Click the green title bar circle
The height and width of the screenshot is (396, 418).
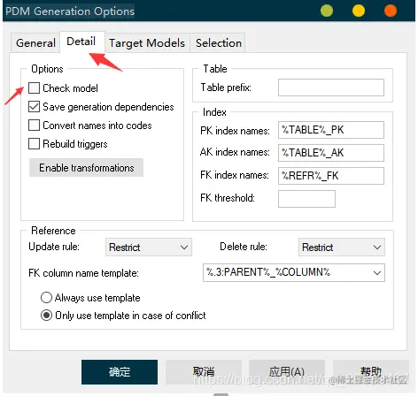coord(327,11)
